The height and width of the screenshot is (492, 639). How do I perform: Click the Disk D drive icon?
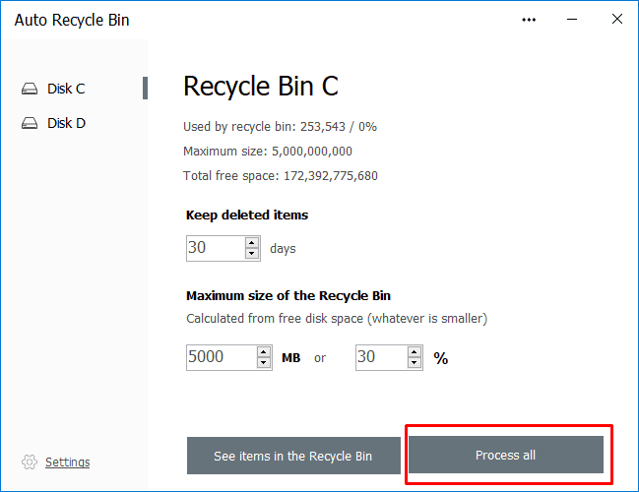pyautogui.click(x=30, y=123)
